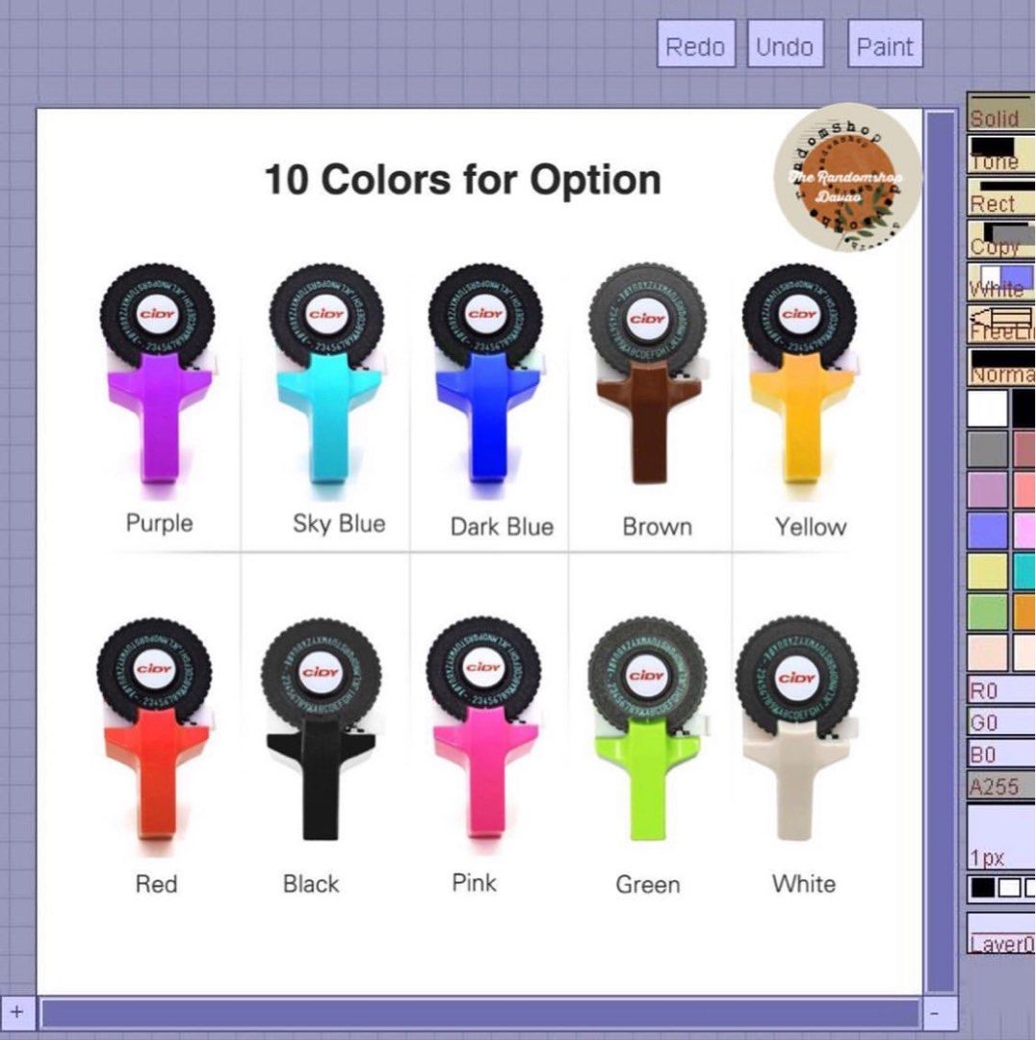Pick the black color swatch
The width and height of the screenshot is (1036, 1040).
[1024, 408]
